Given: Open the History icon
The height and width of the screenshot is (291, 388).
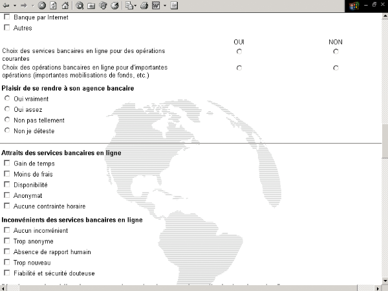Looking at the screenshot, I should pyautogui.click(x=114, y=5).
